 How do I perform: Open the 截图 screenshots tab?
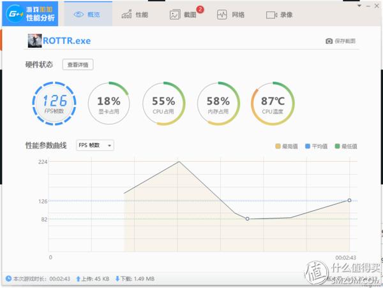pos(183,15)
